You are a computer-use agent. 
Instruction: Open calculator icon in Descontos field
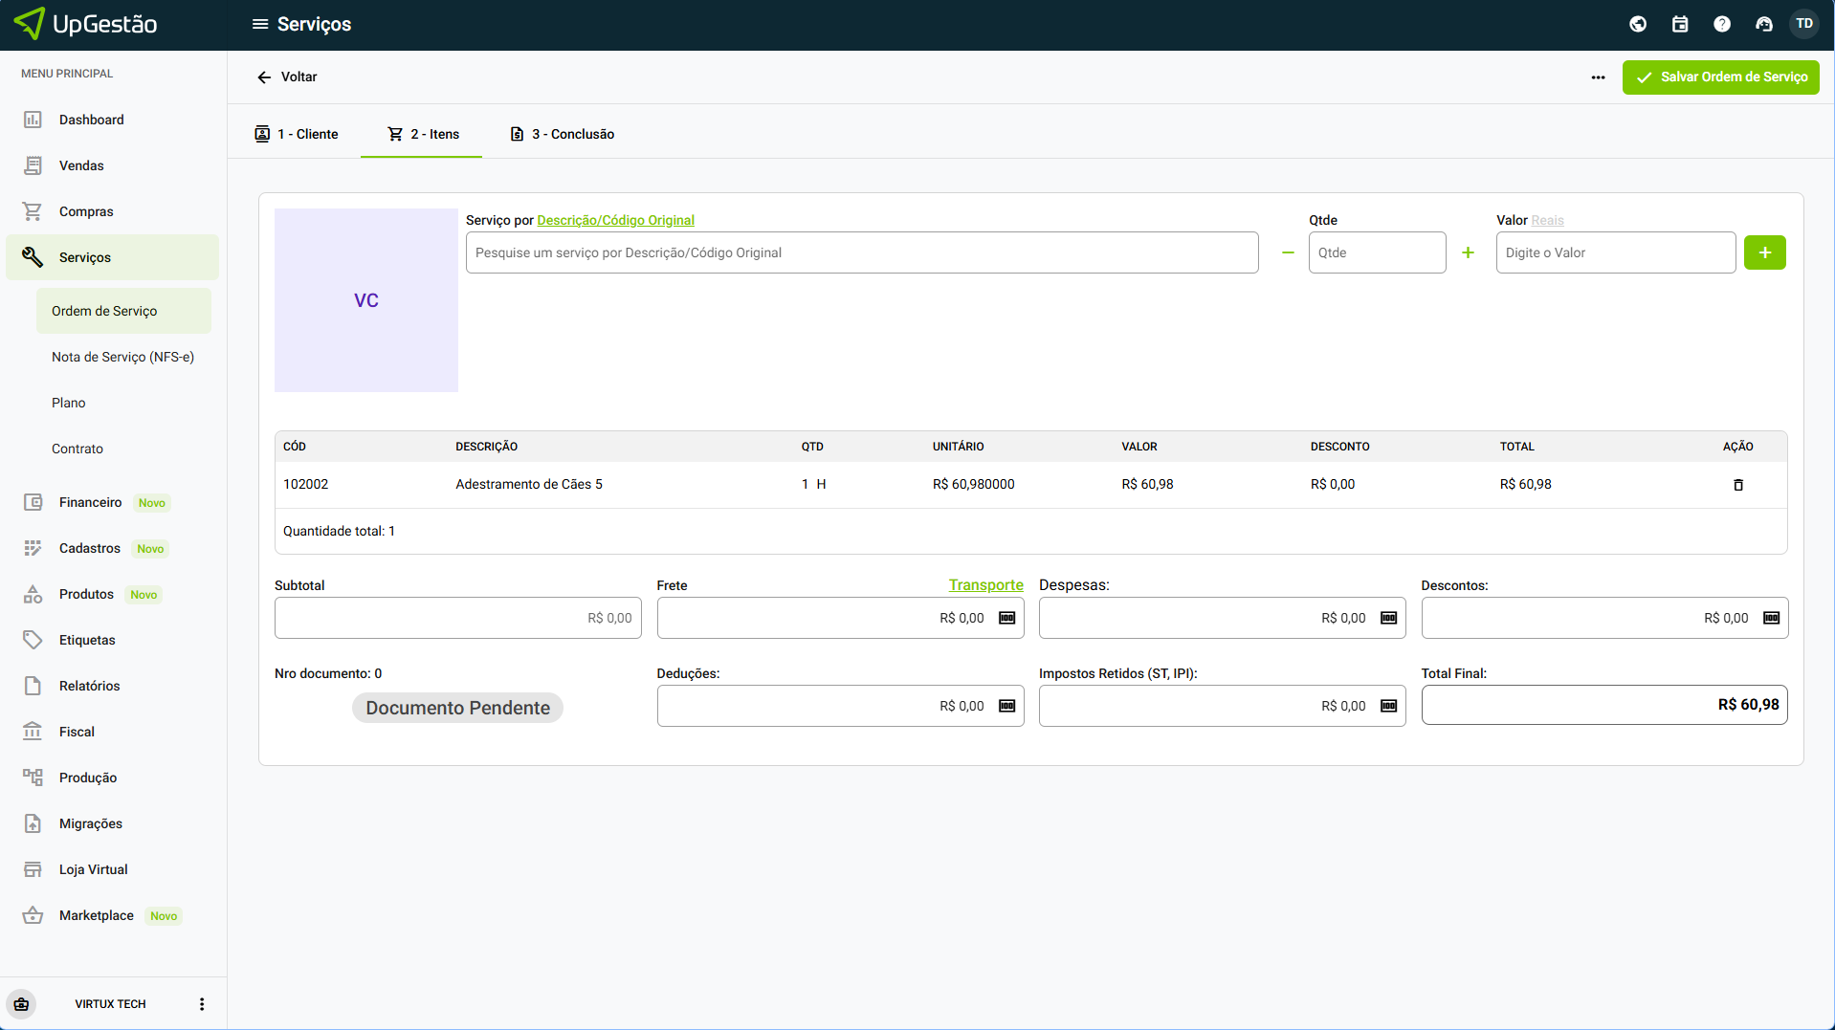(1771, 618)
